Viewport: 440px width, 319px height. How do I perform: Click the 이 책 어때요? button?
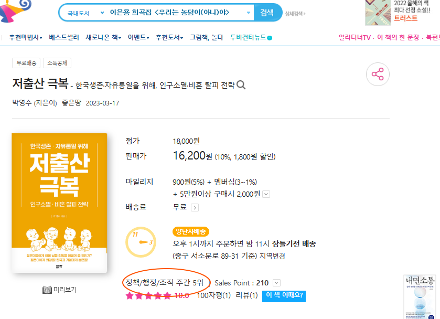284,296
